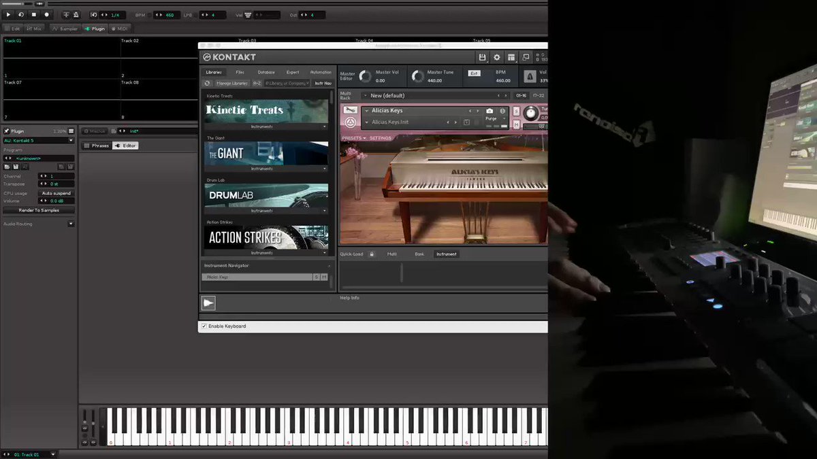Open Kinetic Treats Instruments dropdown

[266, 126]
